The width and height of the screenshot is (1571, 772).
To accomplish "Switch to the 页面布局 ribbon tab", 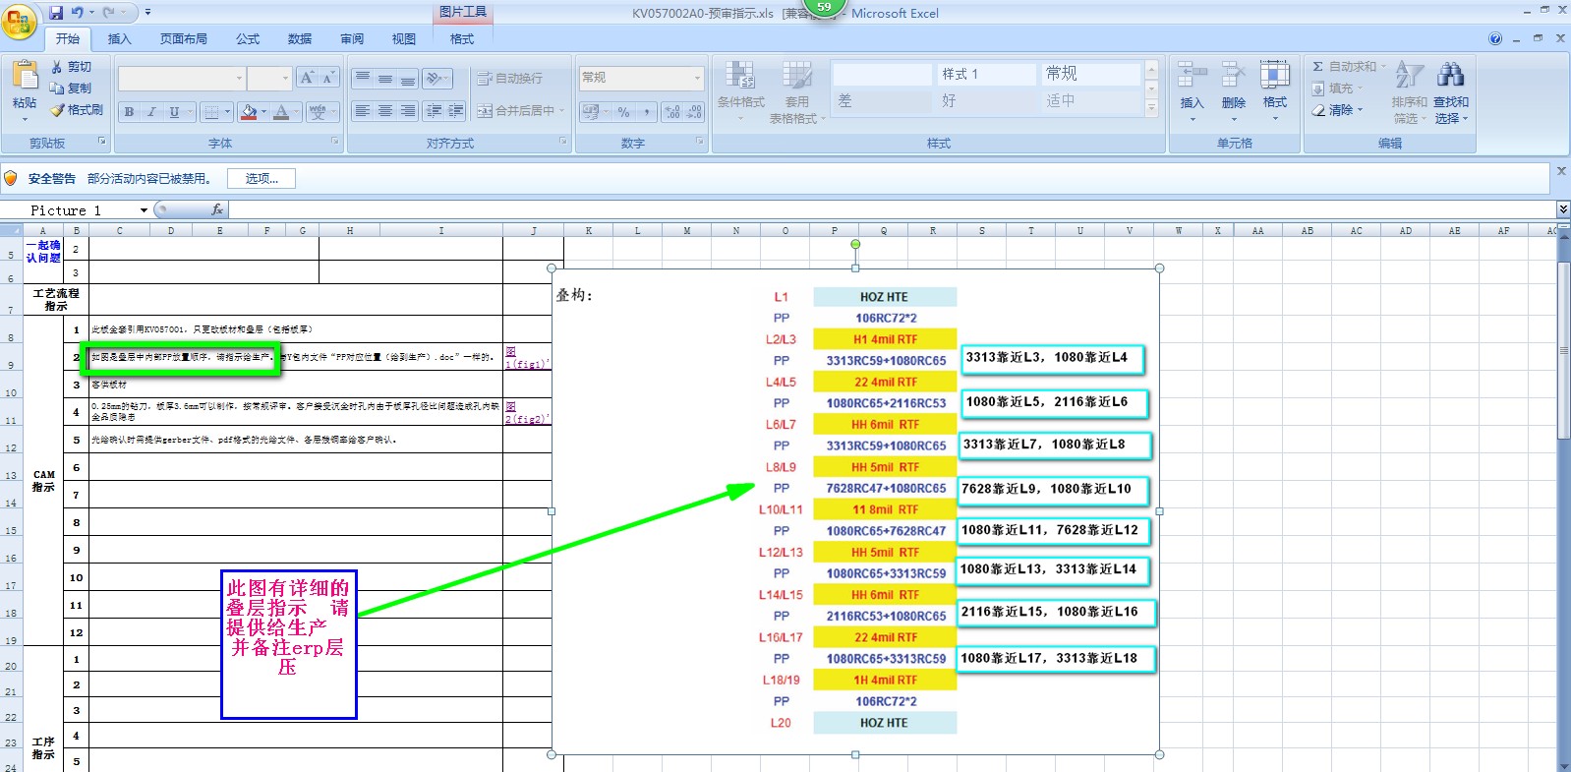I will 184,39.
